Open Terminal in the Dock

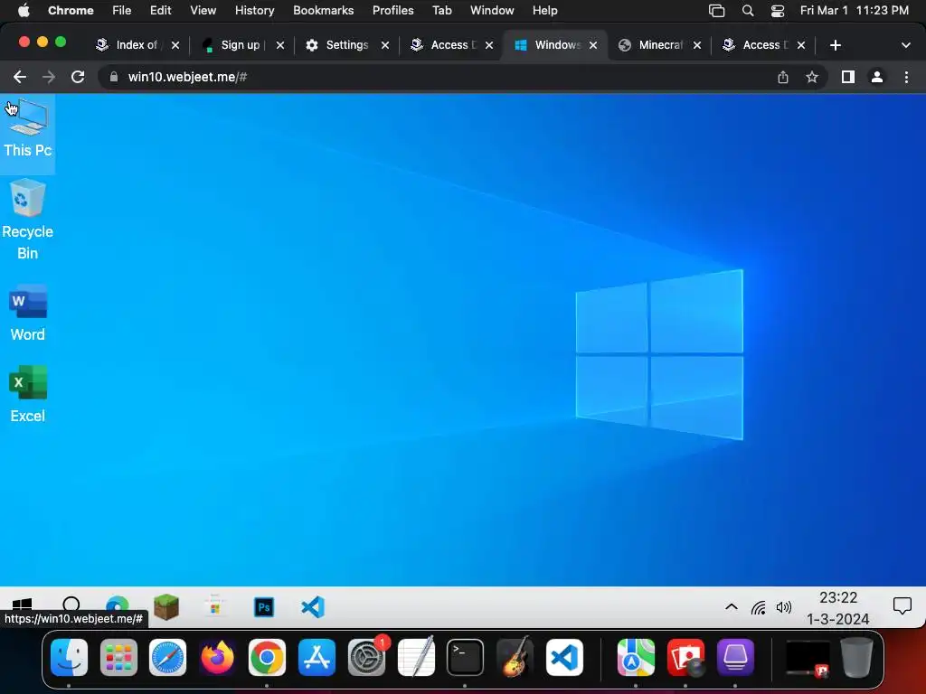pos(466,658)
